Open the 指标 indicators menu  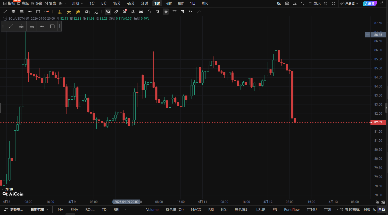pos(9,3)
